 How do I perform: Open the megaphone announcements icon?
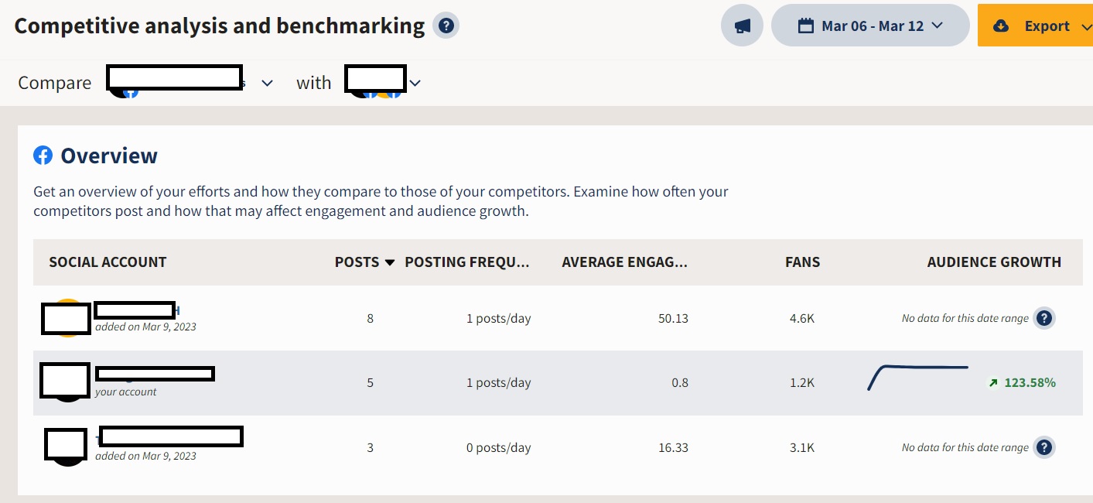click(x=743, y=26)
